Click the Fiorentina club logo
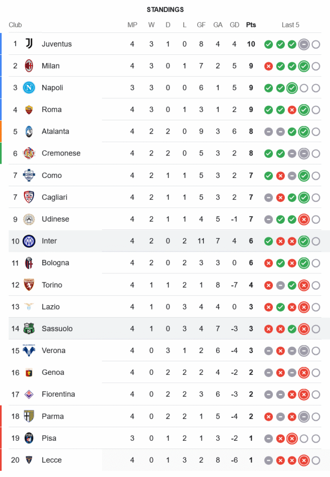The image size is (330, 477). point(29,394)
